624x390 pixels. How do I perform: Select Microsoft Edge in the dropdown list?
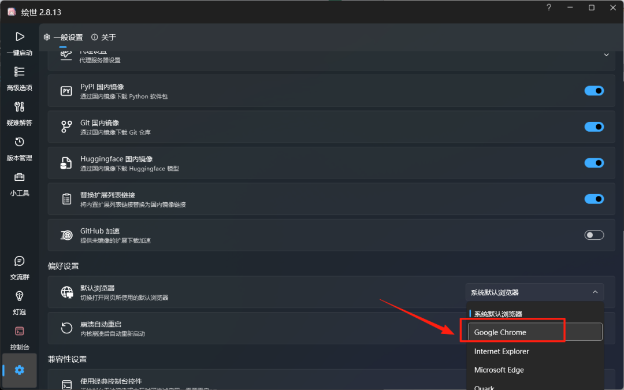[499, 370]
